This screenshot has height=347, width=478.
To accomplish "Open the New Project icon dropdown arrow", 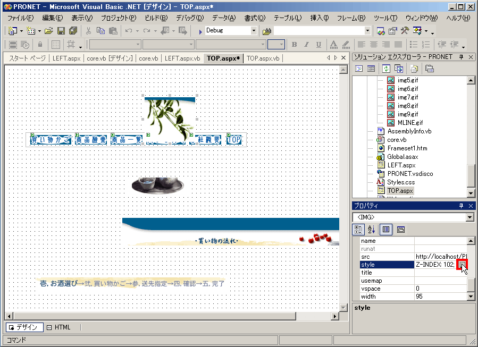I will pyautogui.click(x=21, y=31).
